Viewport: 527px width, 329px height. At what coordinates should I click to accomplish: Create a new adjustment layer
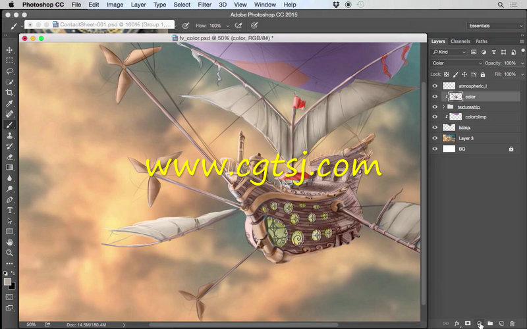click(x=479, y=323)
